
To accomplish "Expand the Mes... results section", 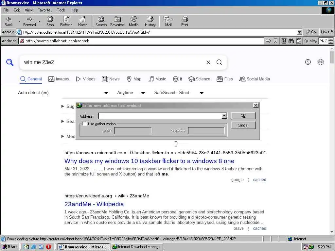I will click(x=68, y=136).
